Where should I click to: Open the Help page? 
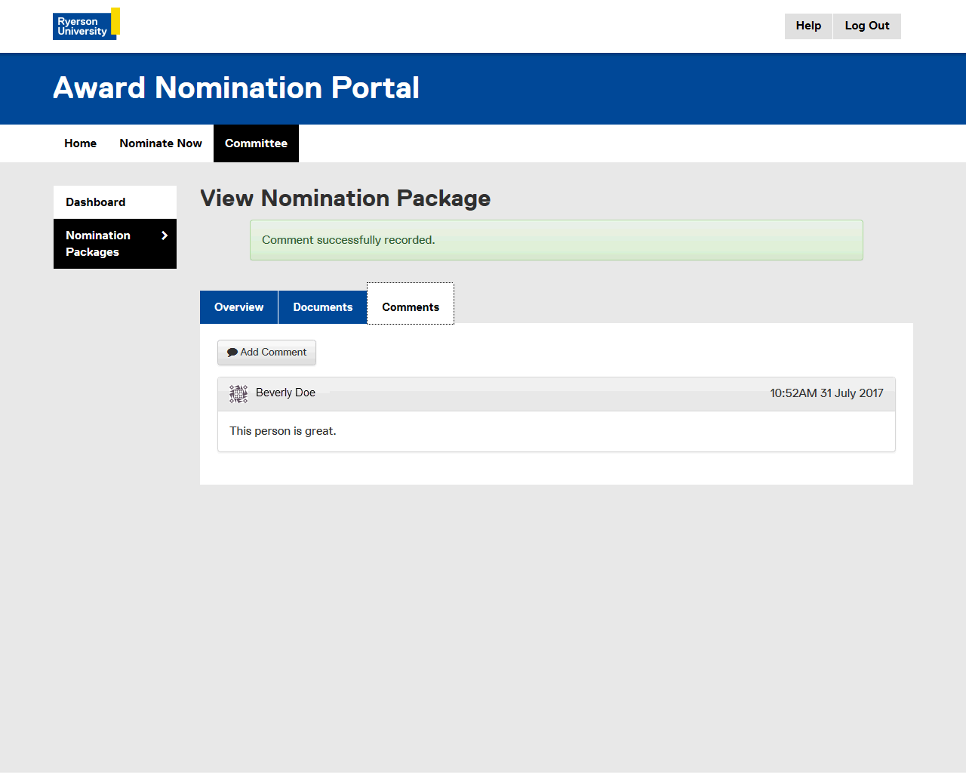click(808, 26)
